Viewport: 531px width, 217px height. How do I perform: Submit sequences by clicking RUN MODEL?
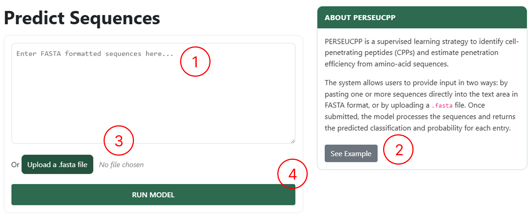pyautogui.click(x=153, y=195)
